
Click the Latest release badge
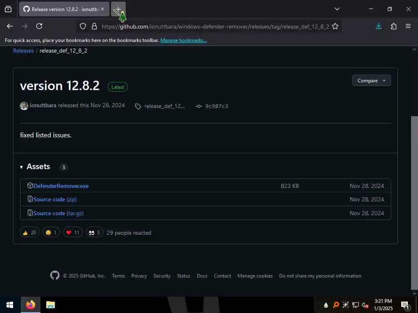(118, 87)
